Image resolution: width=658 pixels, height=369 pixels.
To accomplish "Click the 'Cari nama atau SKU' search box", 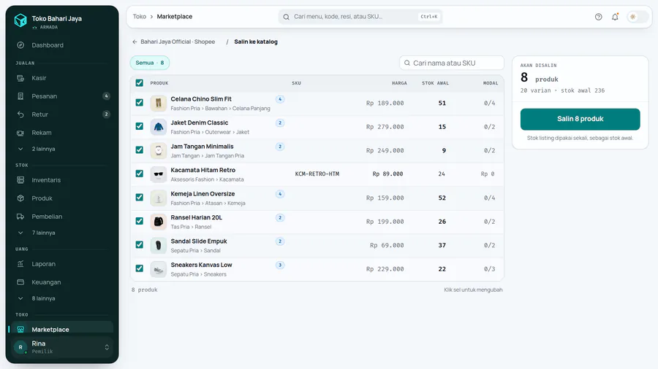I will click(x=452, y=63).
